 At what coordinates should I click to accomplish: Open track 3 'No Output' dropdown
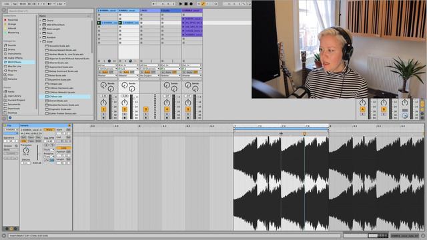pyautogui.click(x=149, y=75)
